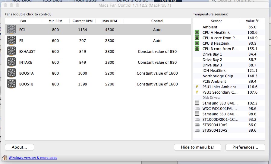Click the BOOSTB fan icon
This screenshot has width=271, height=164.
click(11, 84)
